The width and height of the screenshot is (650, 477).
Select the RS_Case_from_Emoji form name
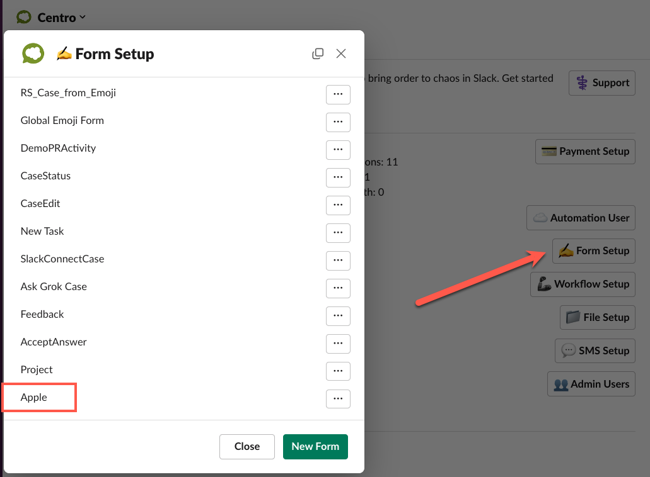click(68, 93)
